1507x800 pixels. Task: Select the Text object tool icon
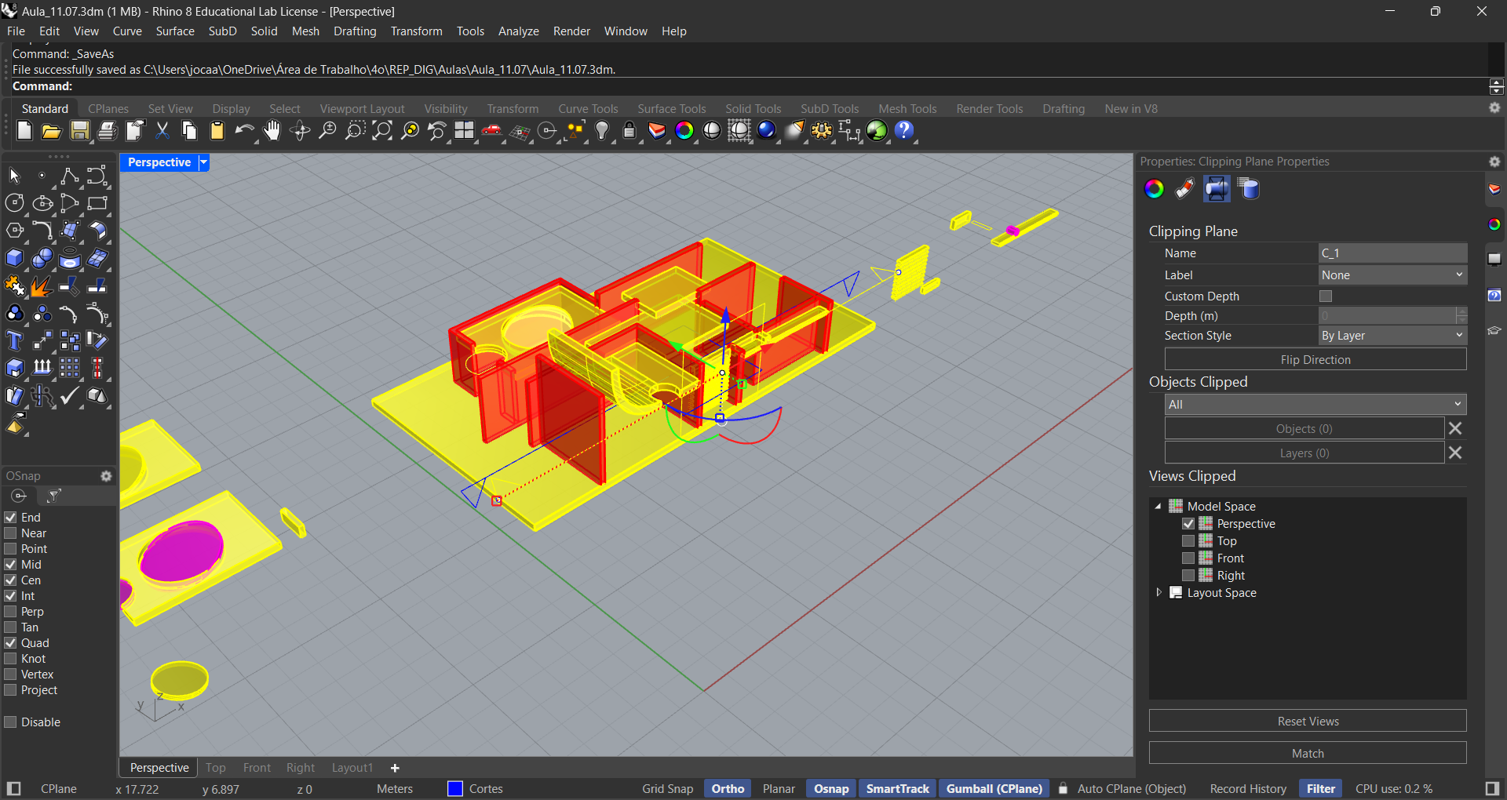[x=14, y=341]
